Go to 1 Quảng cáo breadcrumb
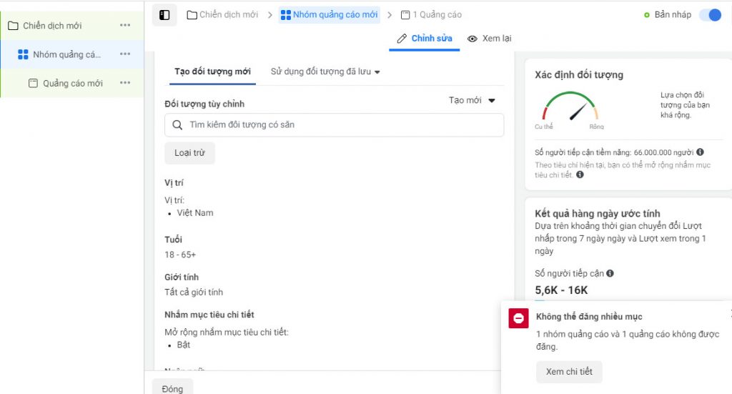732x394 pixels. (x=431, y=15)
